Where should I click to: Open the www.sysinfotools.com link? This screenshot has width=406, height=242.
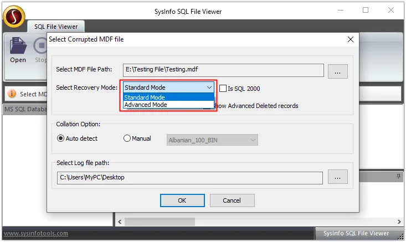pyautogui.click(x=36, y=233)
